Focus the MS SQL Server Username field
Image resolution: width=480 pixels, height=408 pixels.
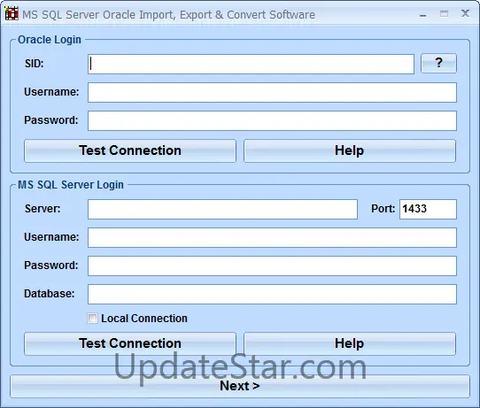[272, 237]
